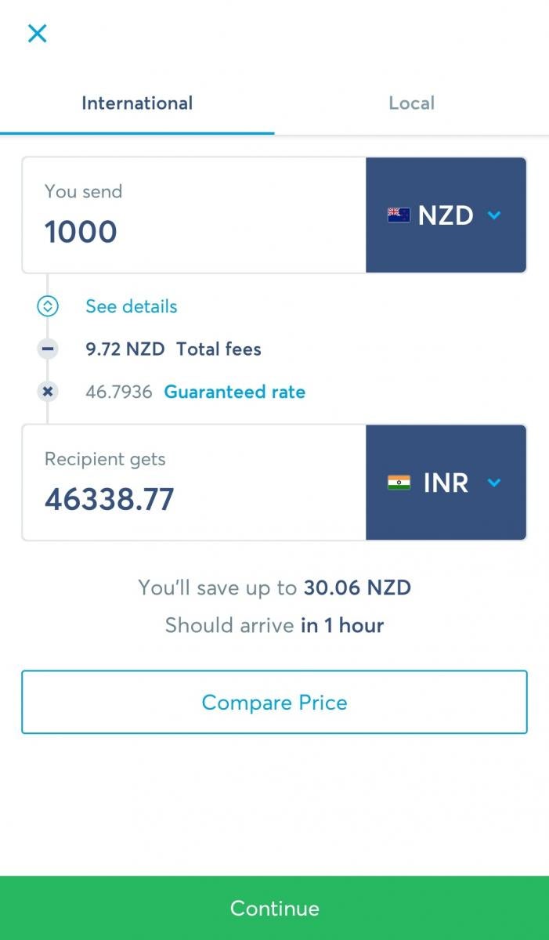Open the See details link
This screenshot has height=940, width=549.
132,306
